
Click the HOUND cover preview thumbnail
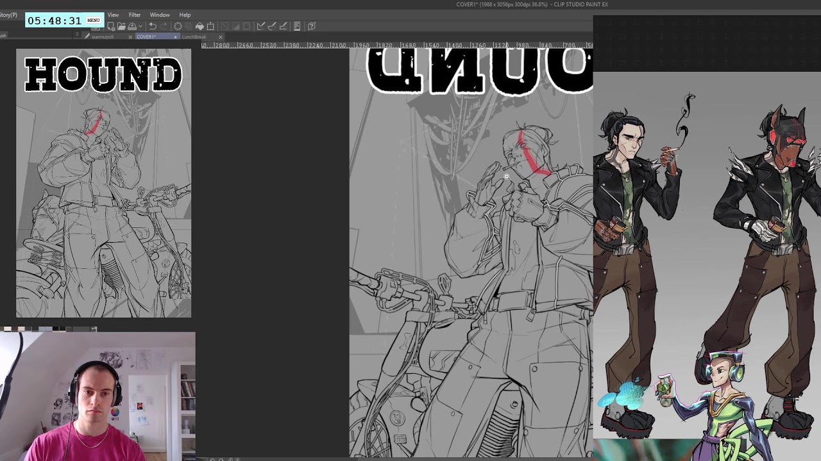[103, 183]
